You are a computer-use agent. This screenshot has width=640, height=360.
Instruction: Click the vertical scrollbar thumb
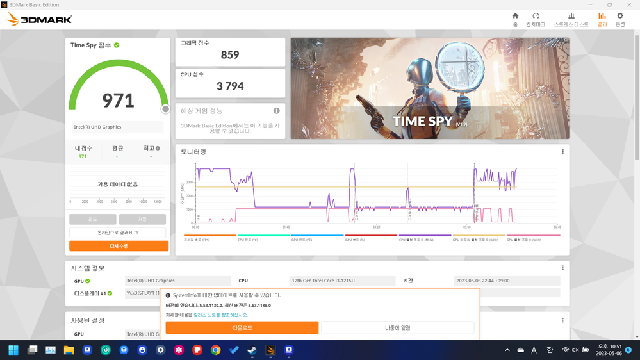[x=637, y=98]
